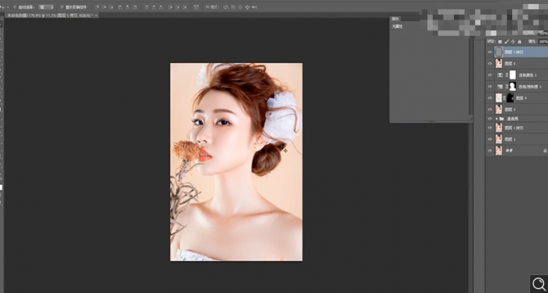Toggle visibility of the layer group
Image resolution: width=548 pixels, height=293 pixels.
(x=490, y=119)
